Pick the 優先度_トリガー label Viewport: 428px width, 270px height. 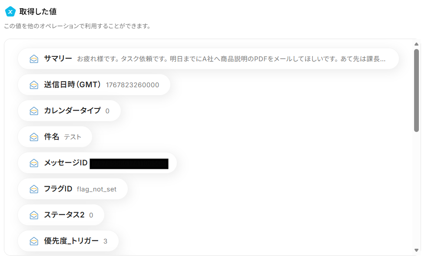click(x=71, y=241)
